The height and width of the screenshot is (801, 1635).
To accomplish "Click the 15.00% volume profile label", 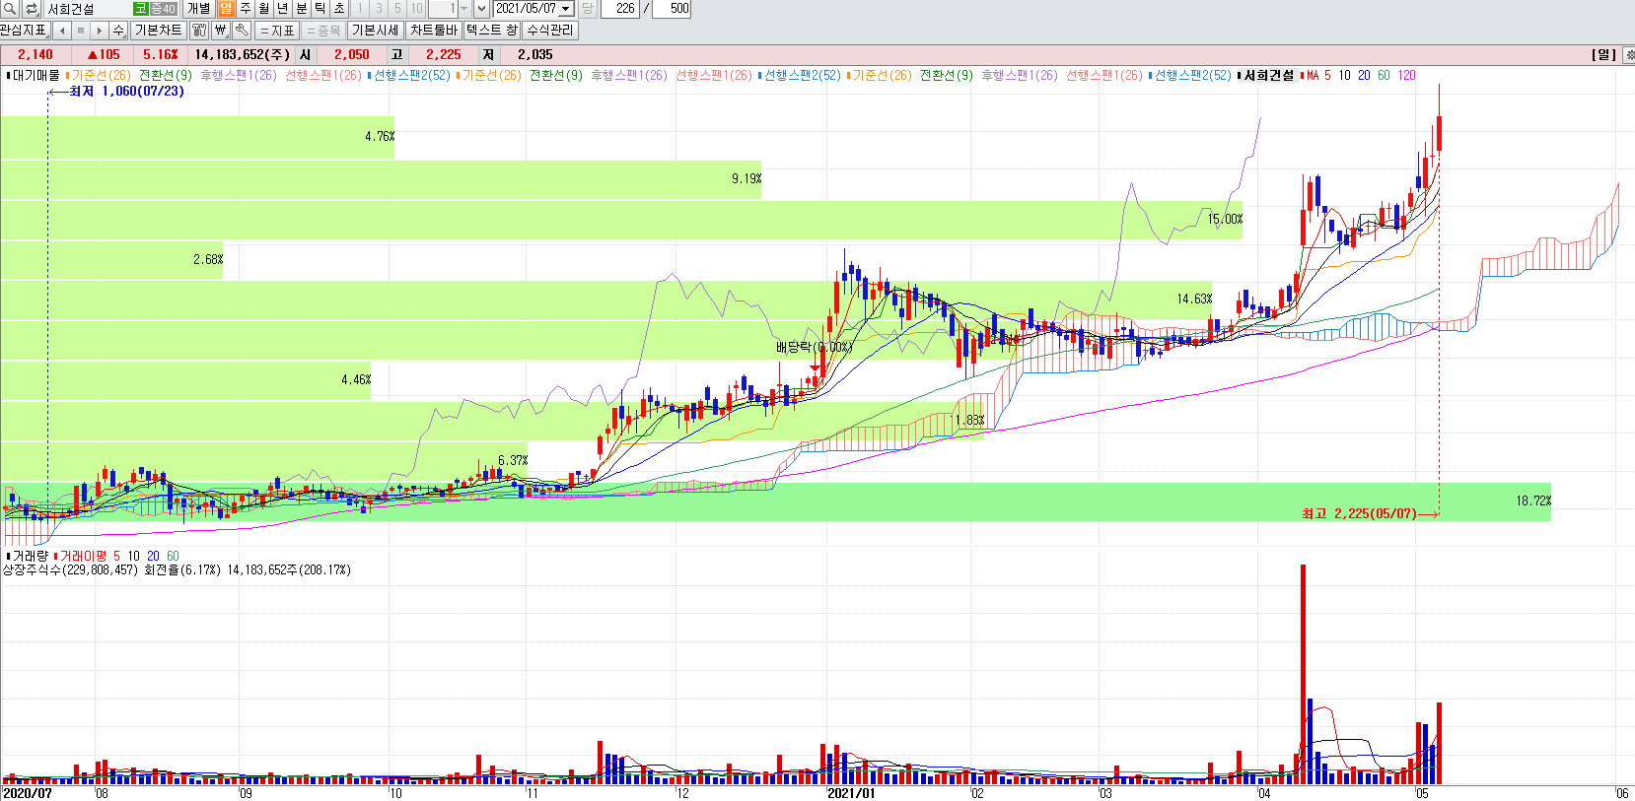I will [x=1225, y=220].
